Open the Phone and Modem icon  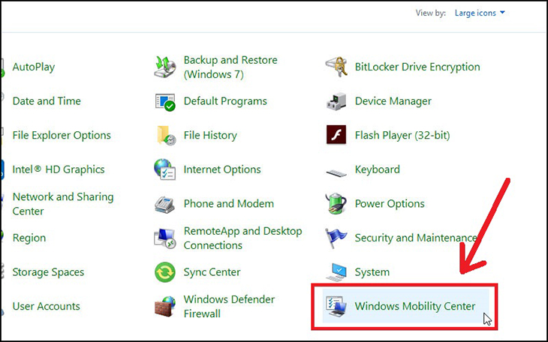164,204
